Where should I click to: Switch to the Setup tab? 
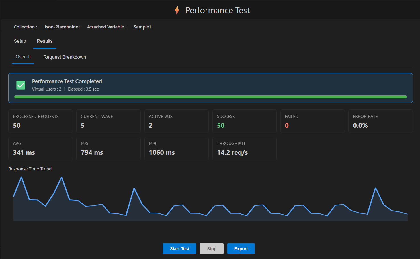point(20,41)
